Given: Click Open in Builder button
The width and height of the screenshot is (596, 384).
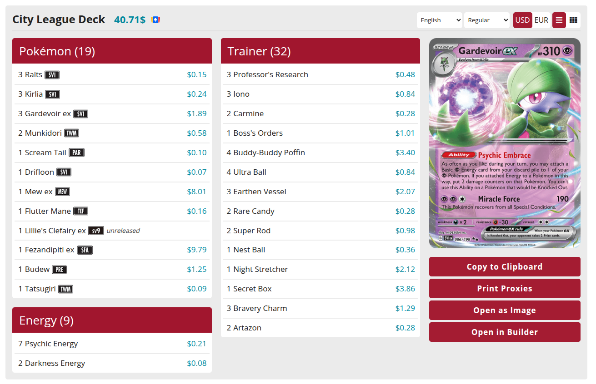Looking at the screenshot, I should point(505,332).
